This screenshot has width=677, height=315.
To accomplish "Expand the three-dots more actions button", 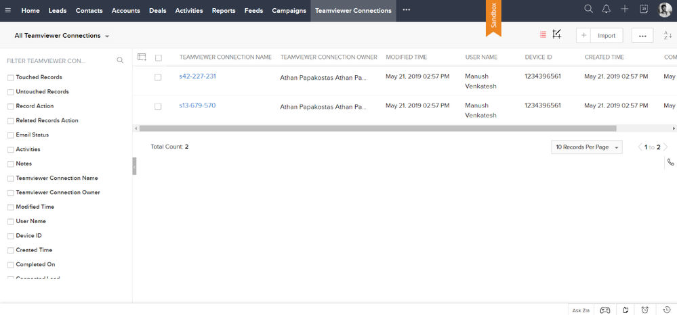I will click(x=642, y=36).
